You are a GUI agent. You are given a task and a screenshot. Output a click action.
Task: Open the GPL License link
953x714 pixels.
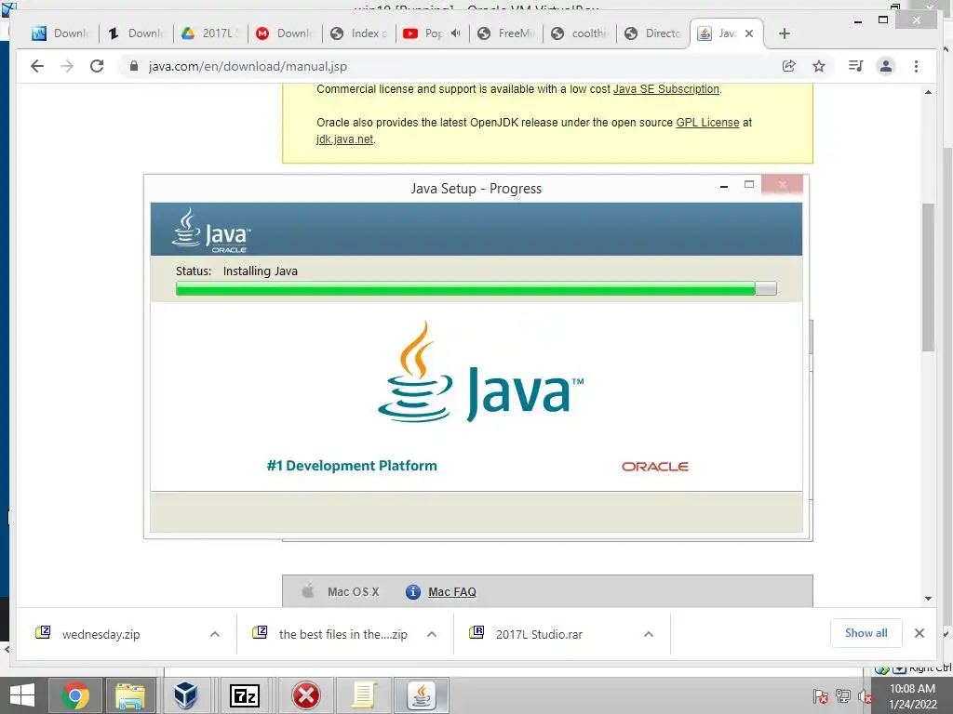pos(707,123)
